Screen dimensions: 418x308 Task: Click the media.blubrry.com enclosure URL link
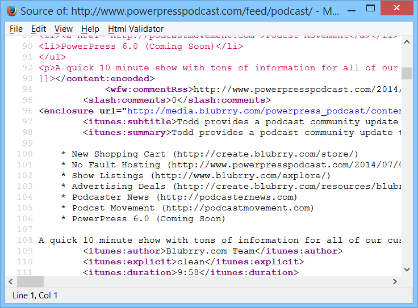tap(264, 111)
